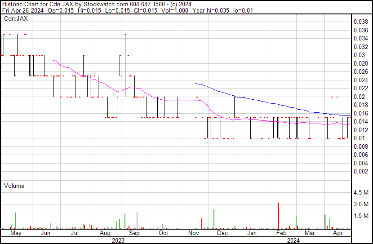The width and height of the screenshot is (373, 244).
Task: Click the left start of blue average line
Action: pos(195,84)
